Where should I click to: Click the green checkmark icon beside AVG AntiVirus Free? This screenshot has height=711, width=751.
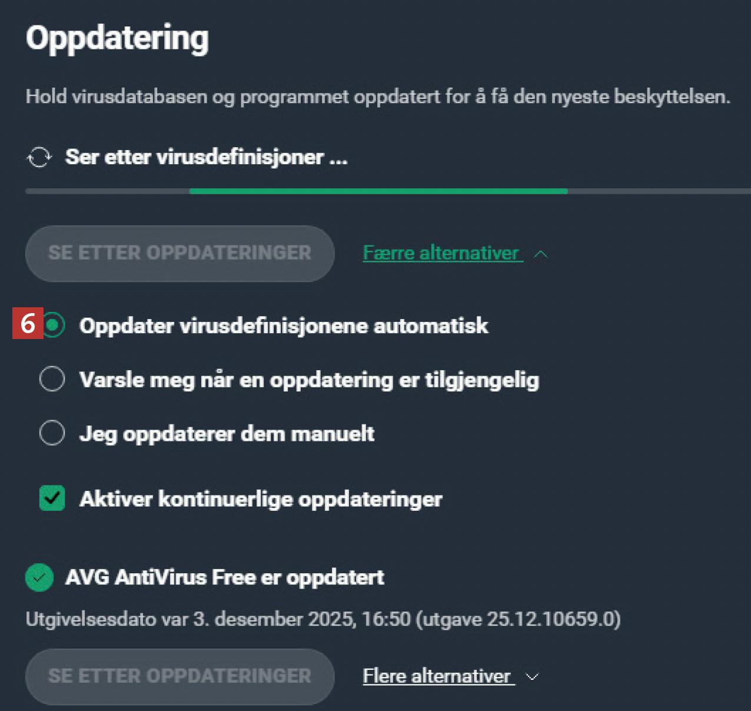coord(39,577)
